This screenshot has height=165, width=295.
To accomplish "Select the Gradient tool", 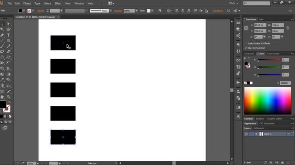I will pyautogui.click(x=8, y=74).
